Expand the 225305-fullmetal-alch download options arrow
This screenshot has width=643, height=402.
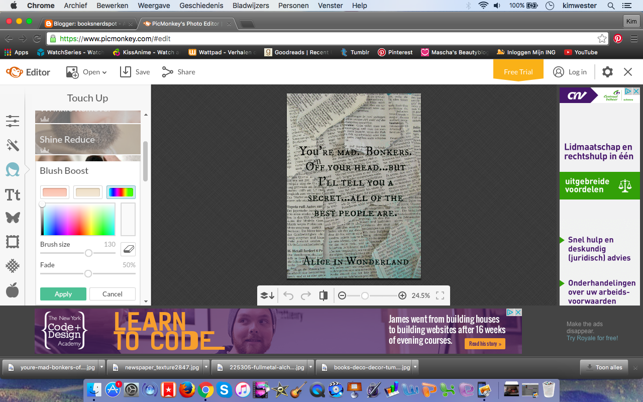pyautogui.click(x=310, y=367)
